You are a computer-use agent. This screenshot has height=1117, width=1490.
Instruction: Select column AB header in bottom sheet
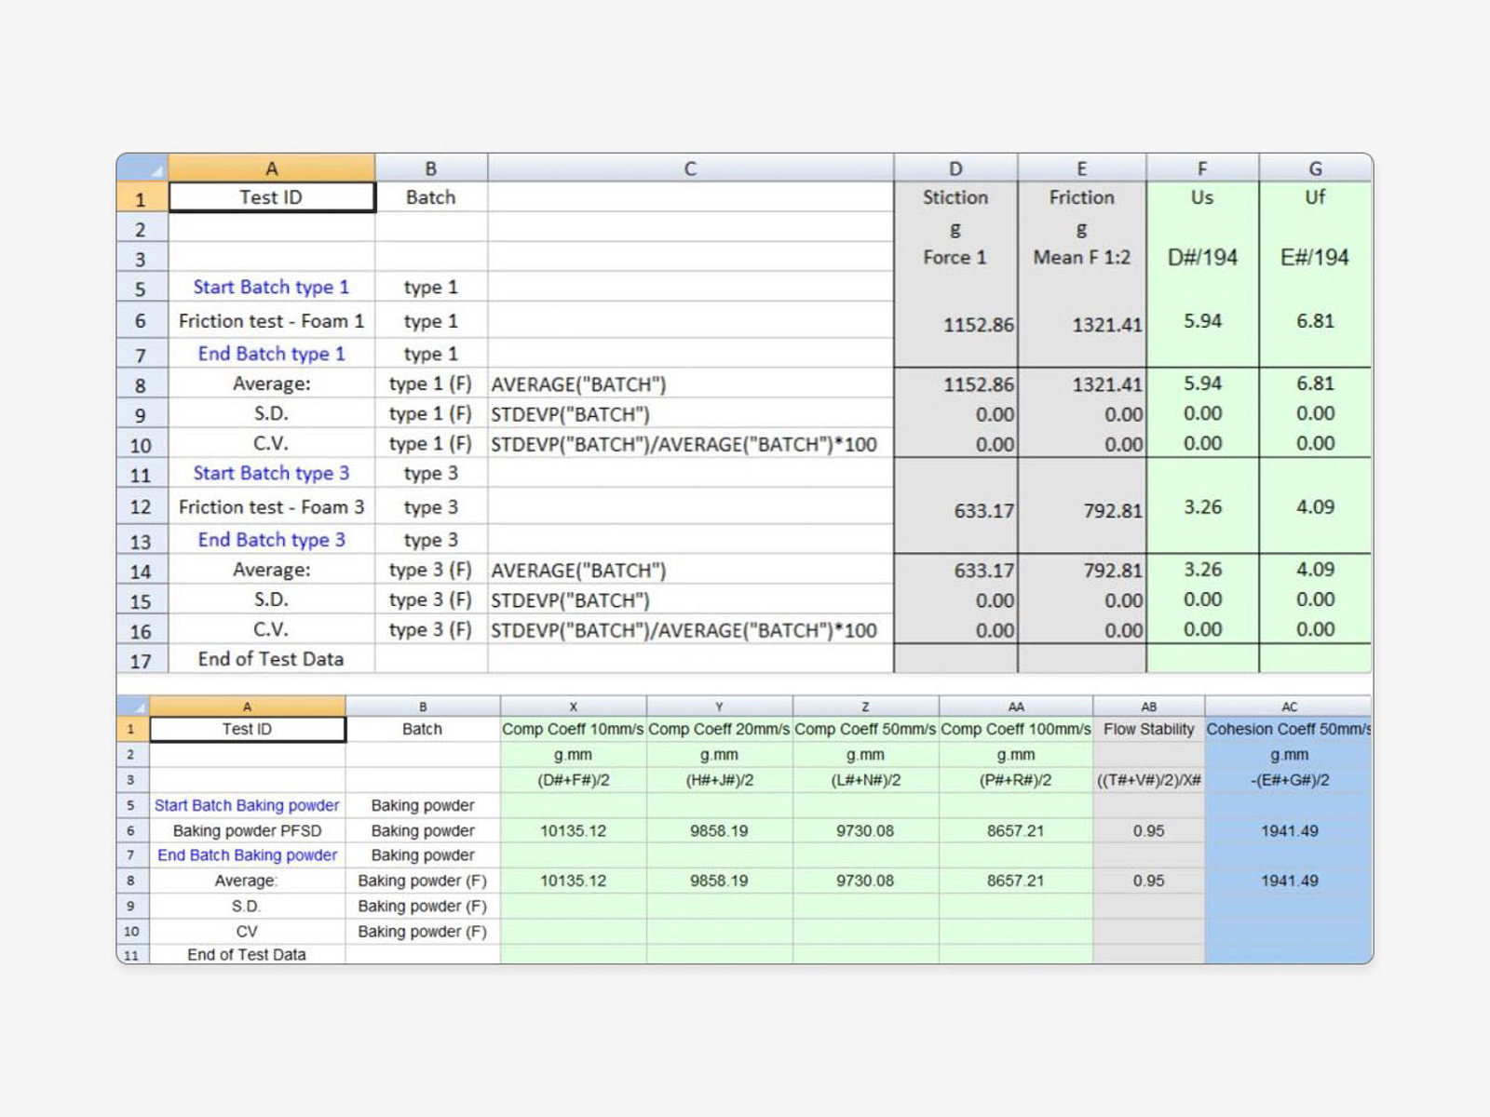1148,706
